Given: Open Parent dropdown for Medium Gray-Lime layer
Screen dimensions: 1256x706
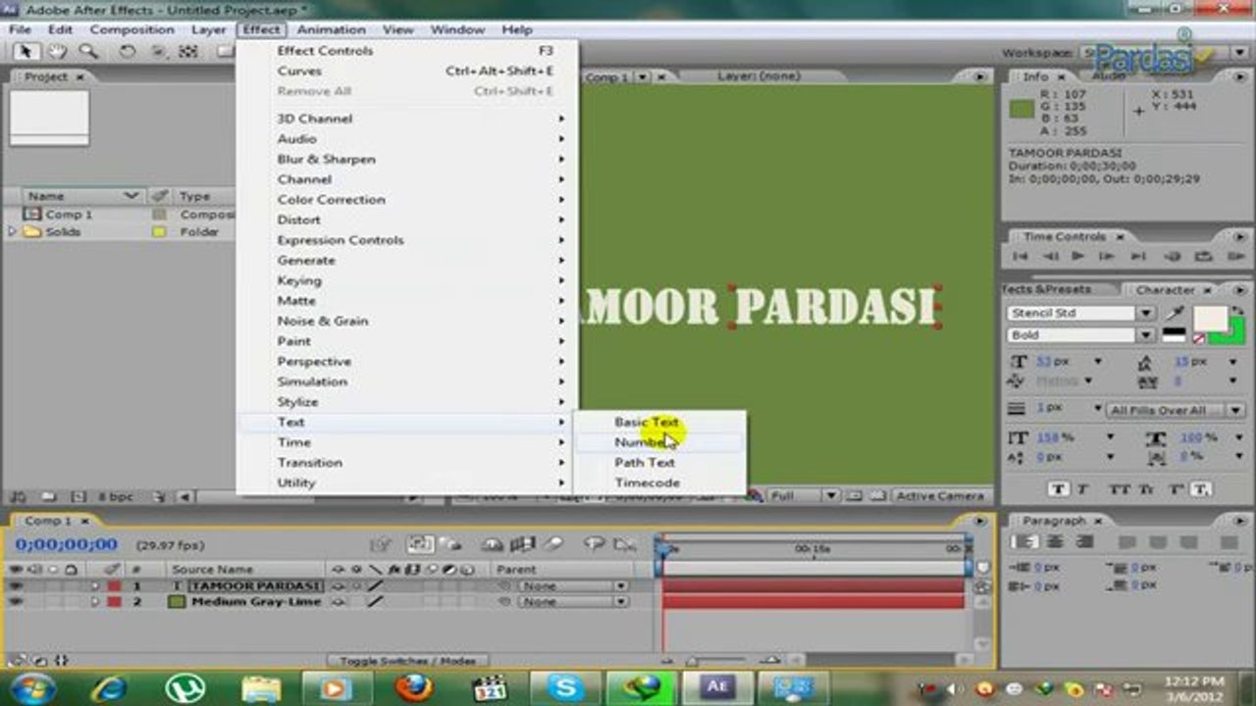Looking at the screenshot, I should pyautogui.click(x=573, y=601).
